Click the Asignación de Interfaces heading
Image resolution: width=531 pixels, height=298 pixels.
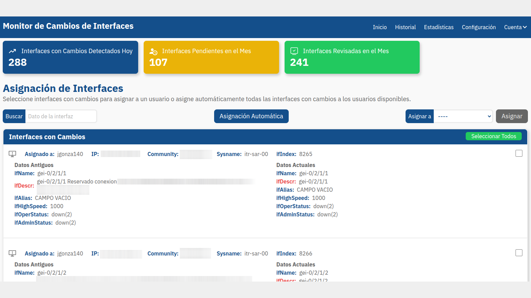pos(63,88)
